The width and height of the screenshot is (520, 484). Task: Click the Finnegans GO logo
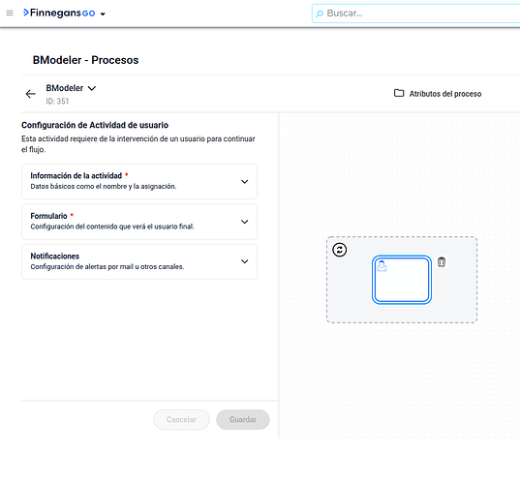point(59,13)
